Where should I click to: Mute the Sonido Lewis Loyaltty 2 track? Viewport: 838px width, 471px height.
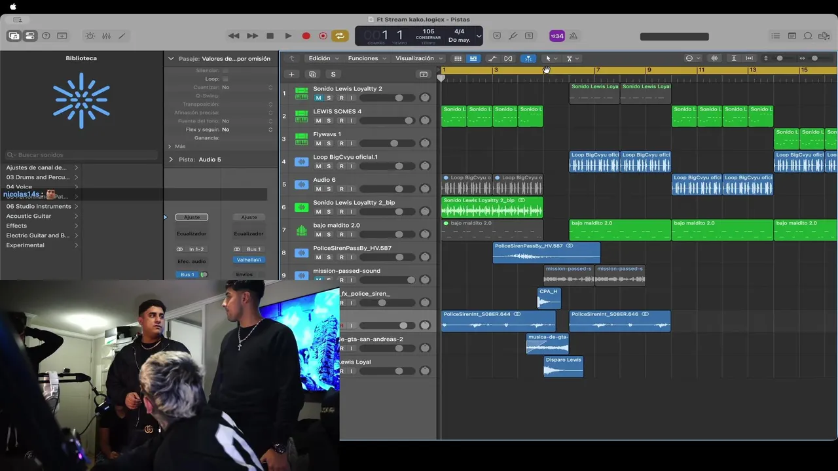click(x=319, y=98)
